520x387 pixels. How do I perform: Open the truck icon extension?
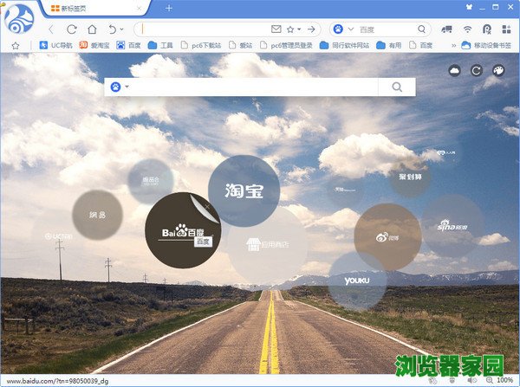tap(446, 29)
